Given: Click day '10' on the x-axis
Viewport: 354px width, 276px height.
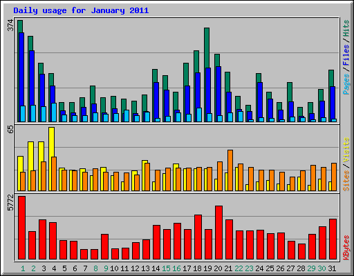Looking at the screenshot, I should tap(114, 268).
